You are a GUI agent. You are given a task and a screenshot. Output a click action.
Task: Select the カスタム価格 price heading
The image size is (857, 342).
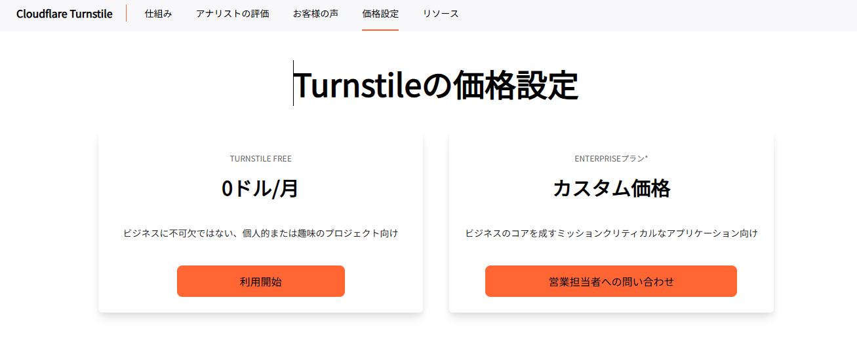611,188
